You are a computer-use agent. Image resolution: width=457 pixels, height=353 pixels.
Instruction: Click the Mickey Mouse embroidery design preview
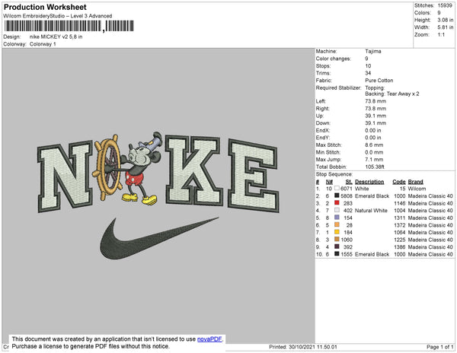(127, 168)
